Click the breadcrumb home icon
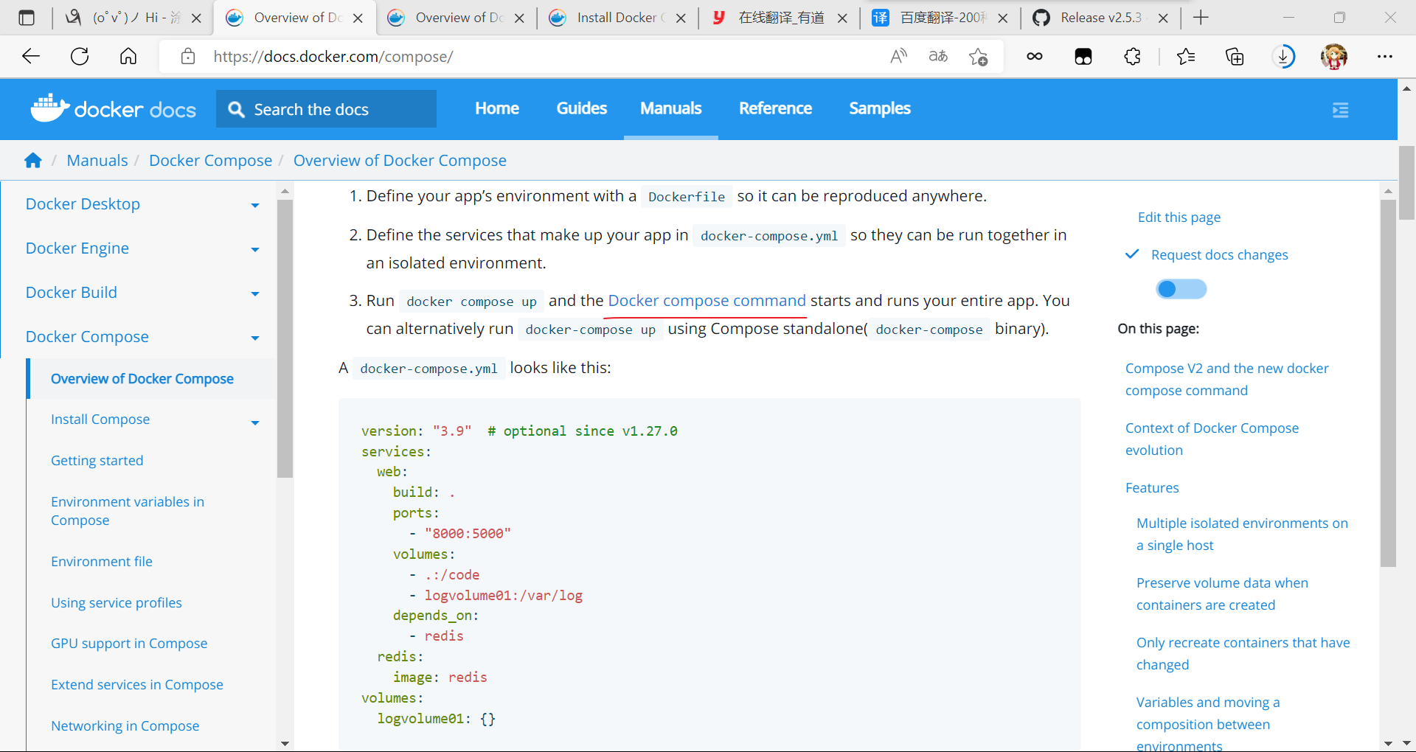Image resolution: width=1416 pixels, height=752 pixels. pyautogui.click(x=33, y=160)
